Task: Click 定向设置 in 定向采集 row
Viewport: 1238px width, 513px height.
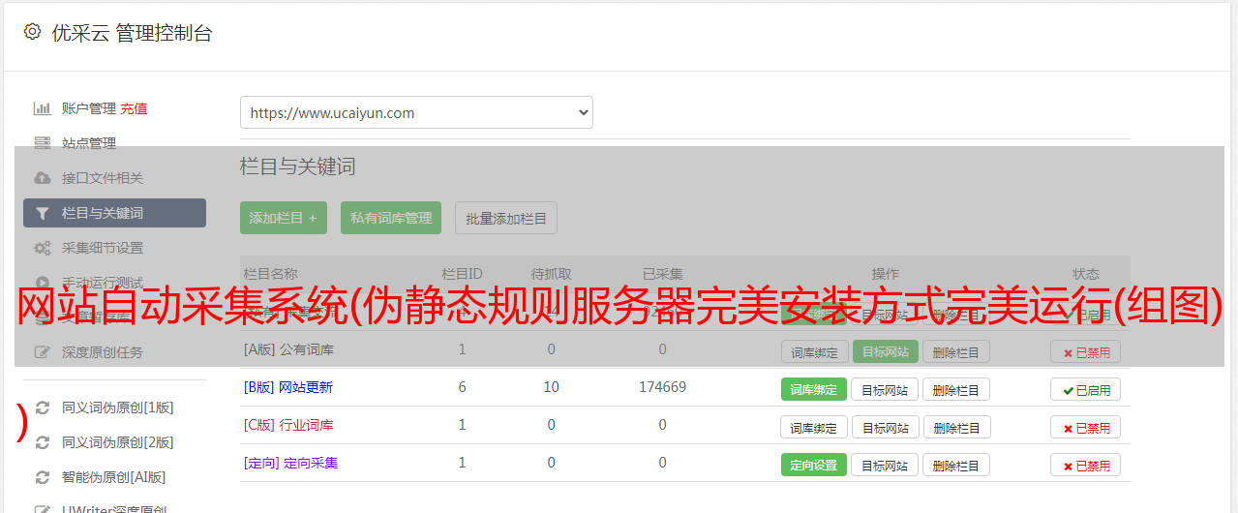Action: (814, 465)
